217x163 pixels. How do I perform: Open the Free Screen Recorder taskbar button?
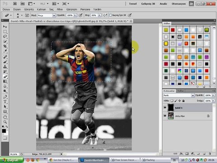(x=124, y=160)
